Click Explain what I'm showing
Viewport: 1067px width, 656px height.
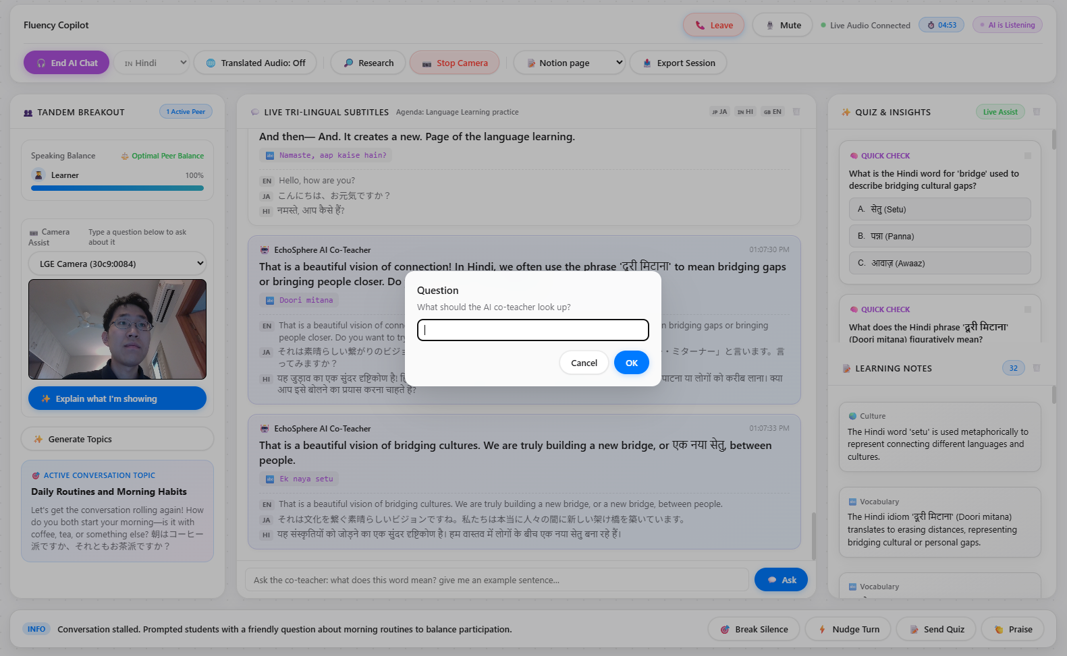[x=117, y=398]
